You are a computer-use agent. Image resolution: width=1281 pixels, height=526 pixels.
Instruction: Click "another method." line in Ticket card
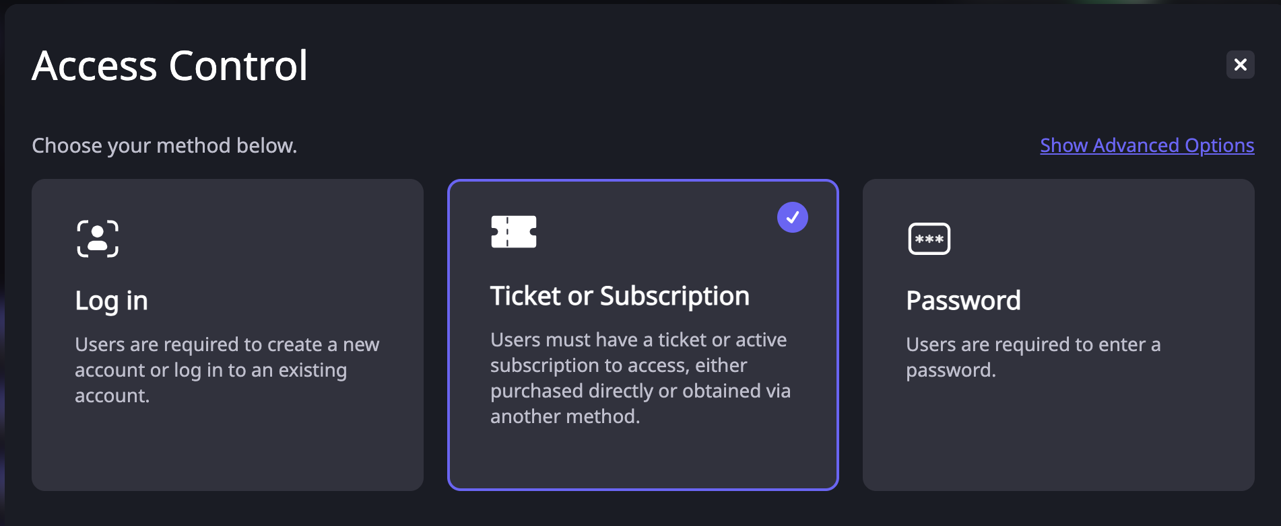point(565,416)
